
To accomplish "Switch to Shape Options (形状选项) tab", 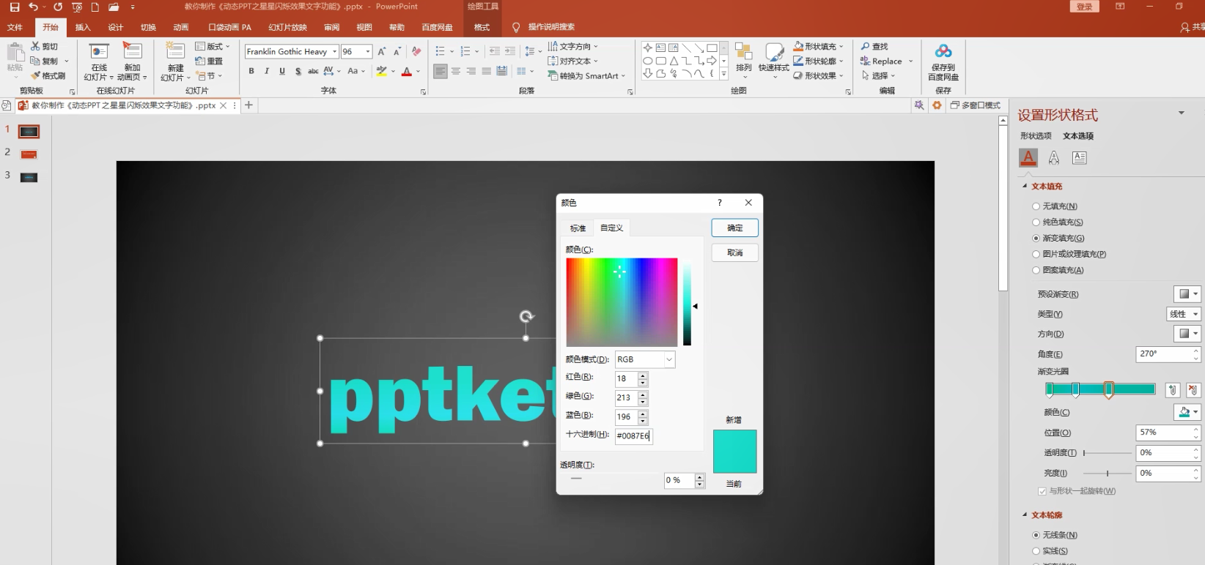I will tap(1036, 136).
